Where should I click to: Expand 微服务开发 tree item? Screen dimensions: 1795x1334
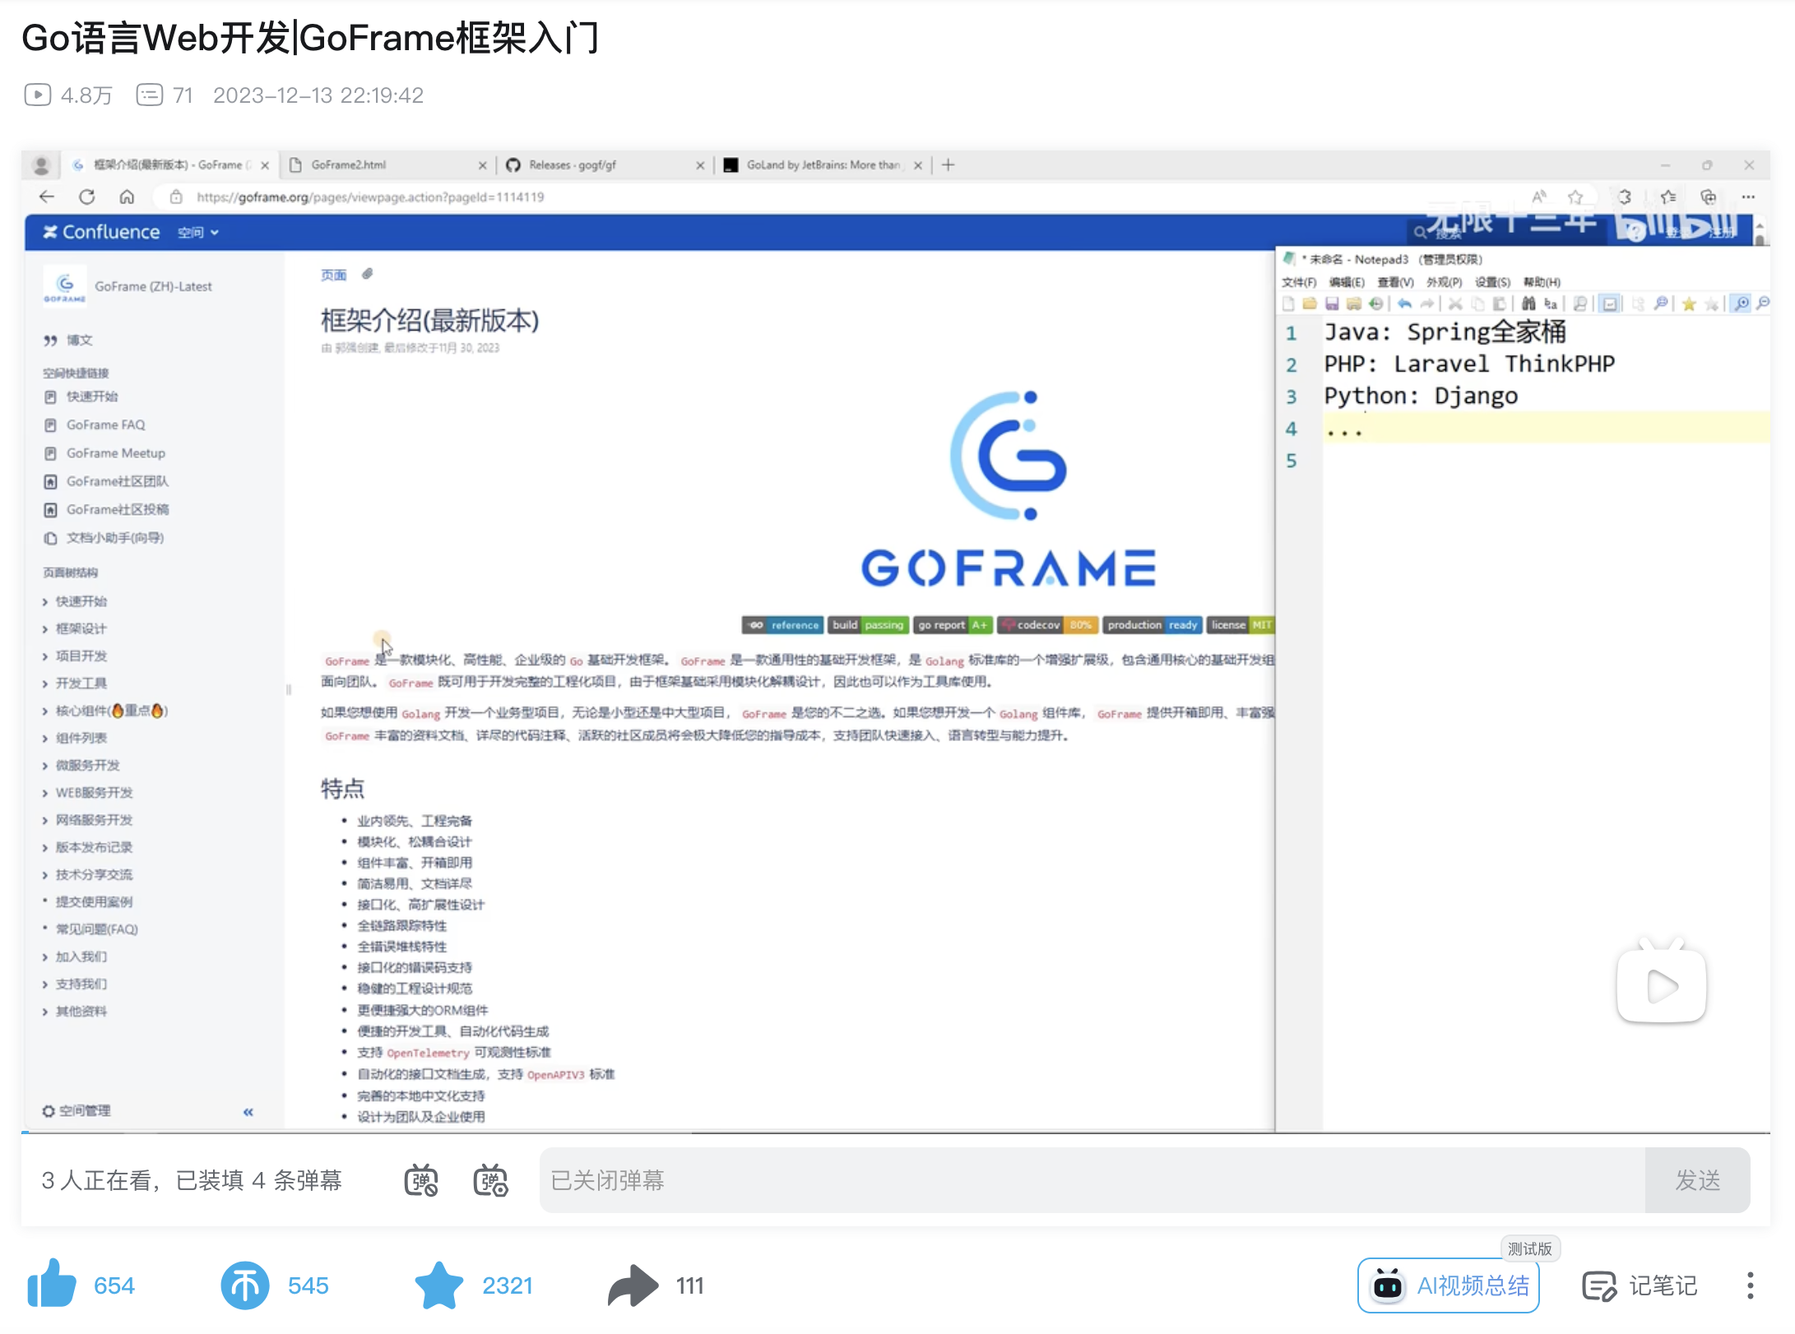(x=81, y=765)
